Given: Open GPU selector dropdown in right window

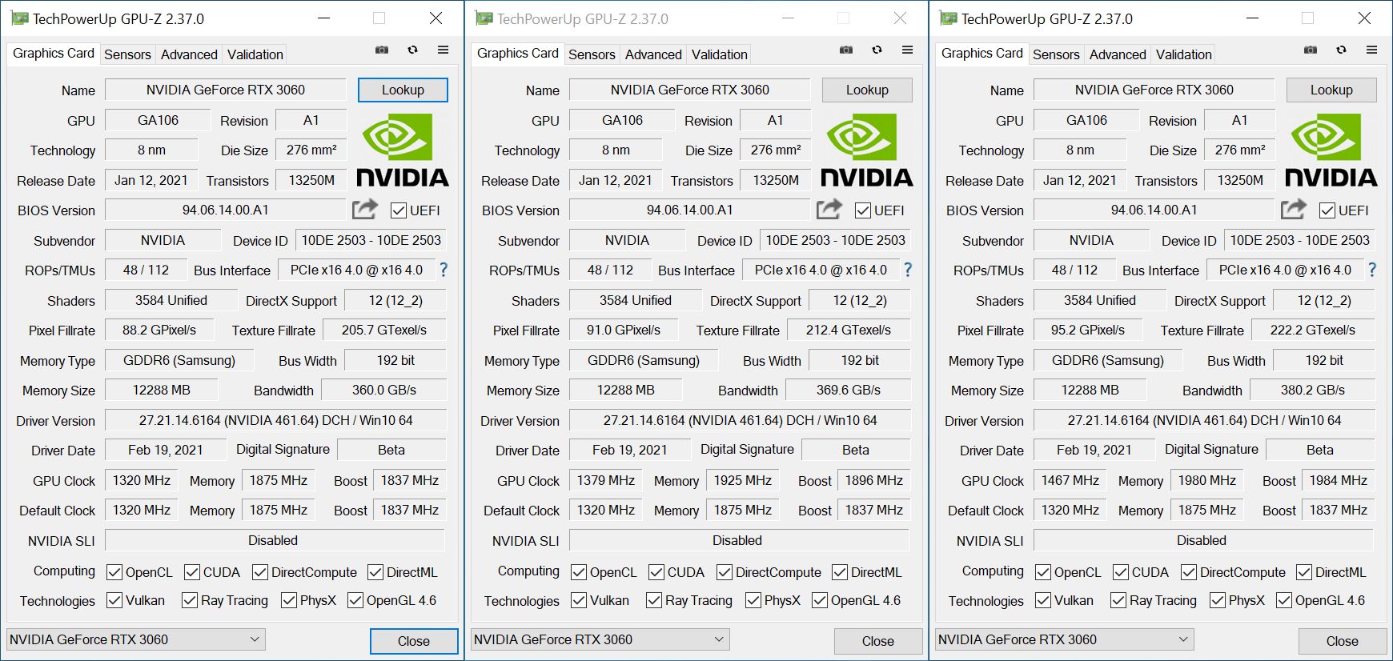Looking at the screenshot, I should point(1065,639).
